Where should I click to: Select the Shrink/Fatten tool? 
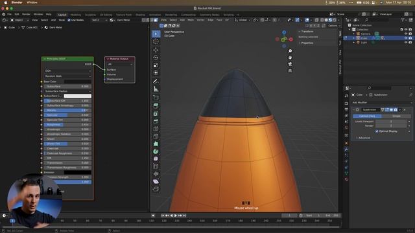[x=156, y=174]
